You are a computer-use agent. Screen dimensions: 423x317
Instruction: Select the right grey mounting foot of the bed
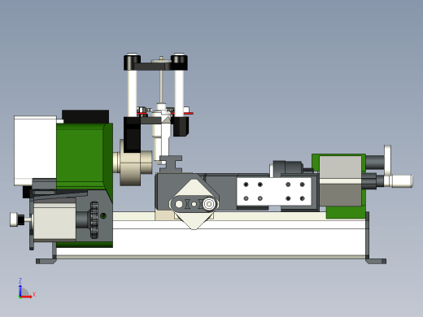click(376, 261)
